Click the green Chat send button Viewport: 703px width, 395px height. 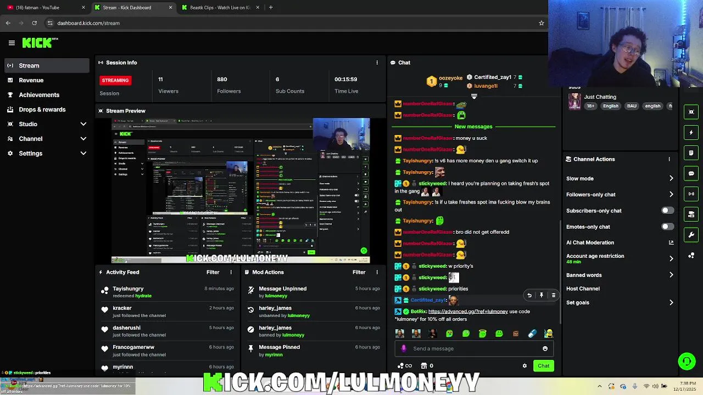(543, 366)
